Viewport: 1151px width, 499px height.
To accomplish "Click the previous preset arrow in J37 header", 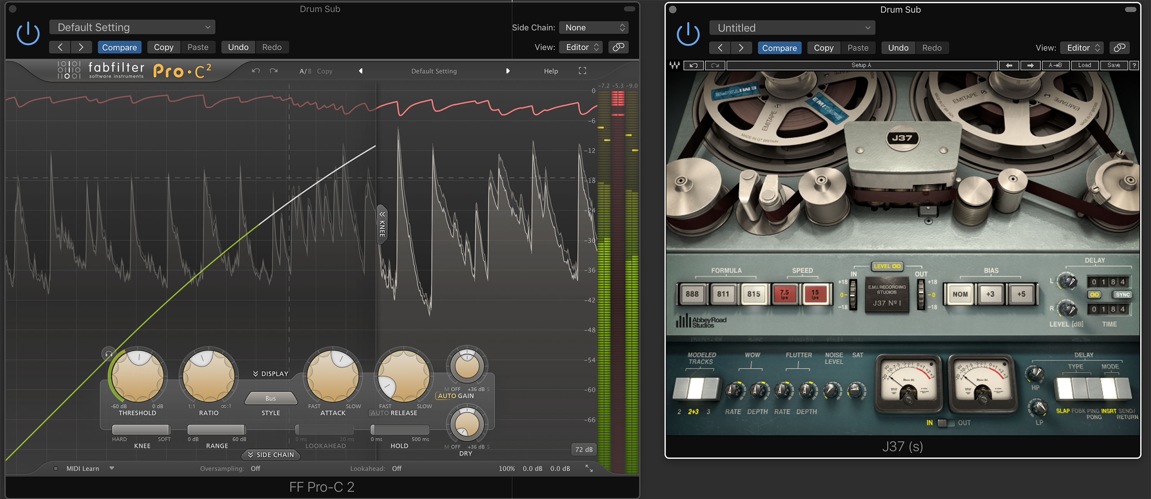I will pos(720,47).
